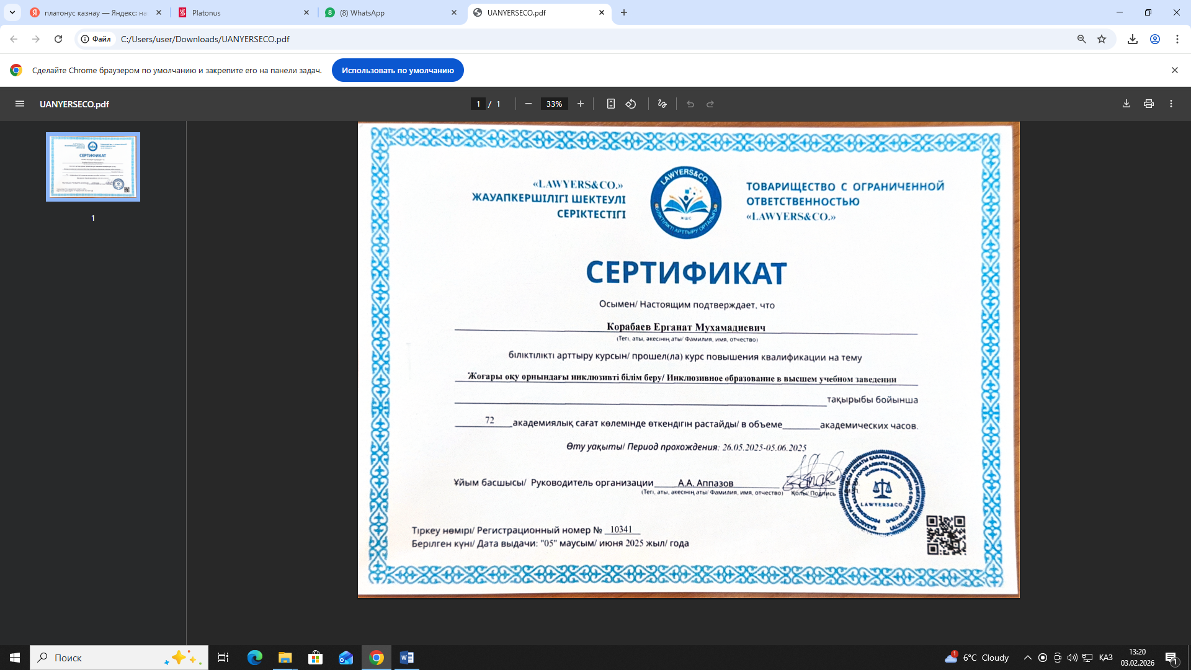Click the page number input field
The image size is (1191, 670).
point(478,104)
